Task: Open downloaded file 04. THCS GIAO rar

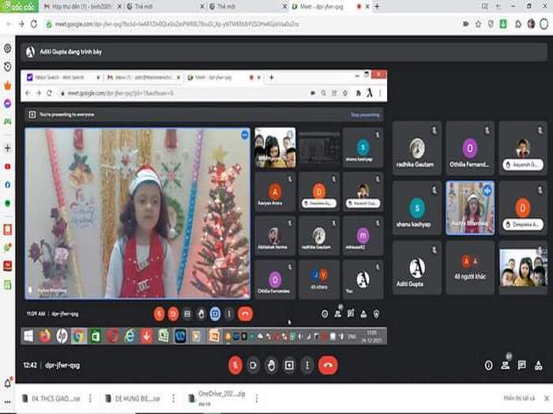Action: click(51, 398)
